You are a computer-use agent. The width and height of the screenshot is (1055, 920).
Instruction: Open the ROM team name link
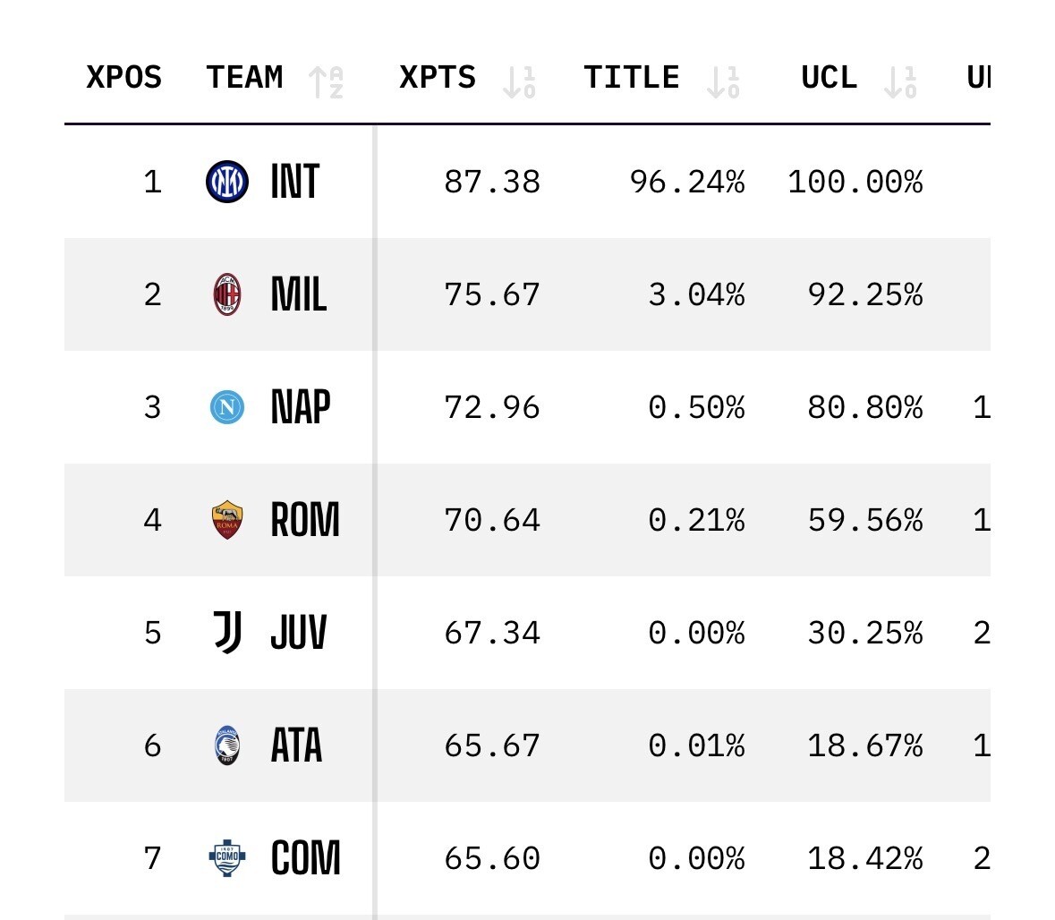[305, 520]
